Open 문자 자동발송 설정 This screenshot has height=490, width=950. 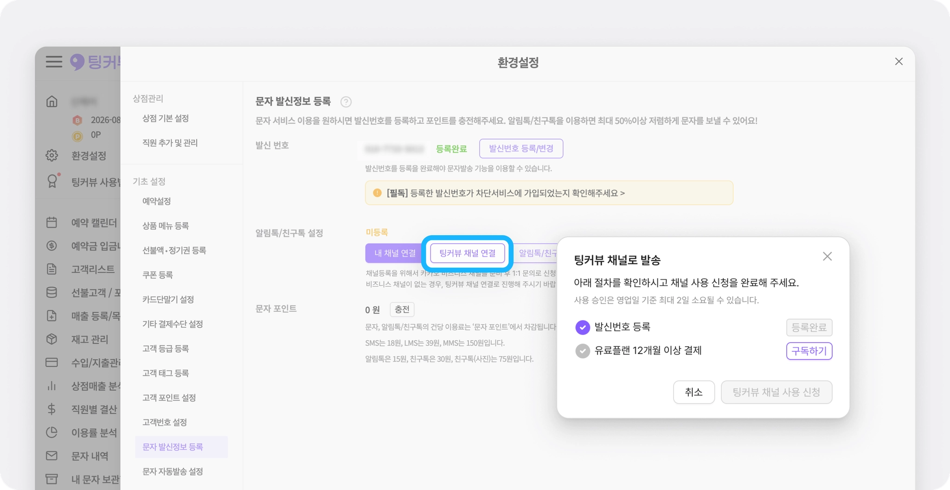point(173,471)
